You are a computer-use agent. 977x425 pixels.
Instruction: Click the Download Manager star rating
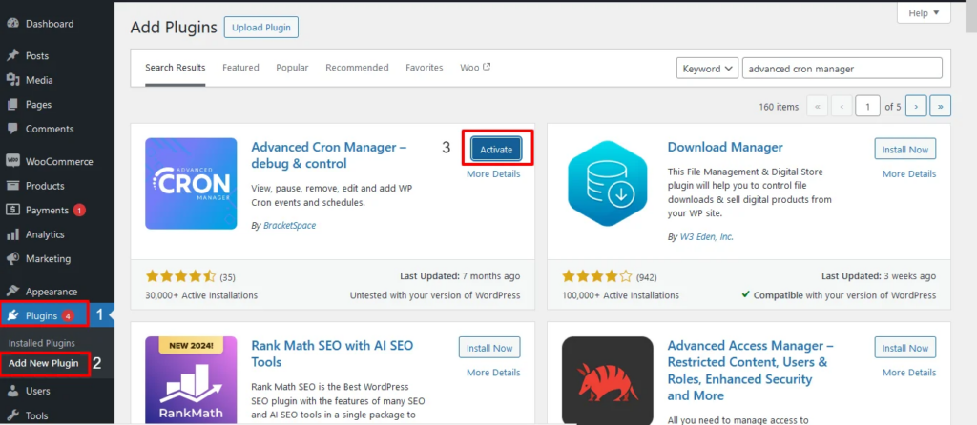coord(597,276)
